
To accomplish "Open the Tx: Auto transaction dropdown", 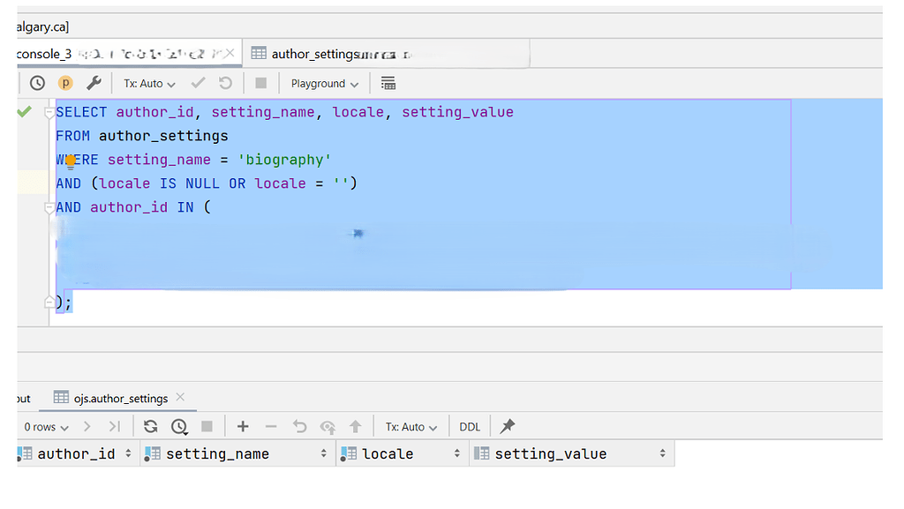I will tap(149, 82).
